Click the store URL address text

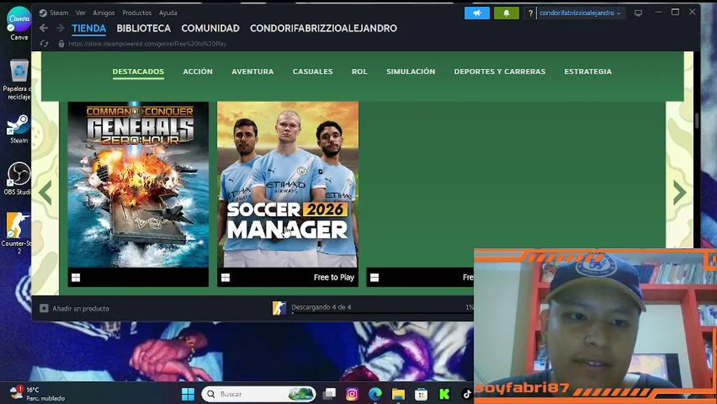(147, 43)
